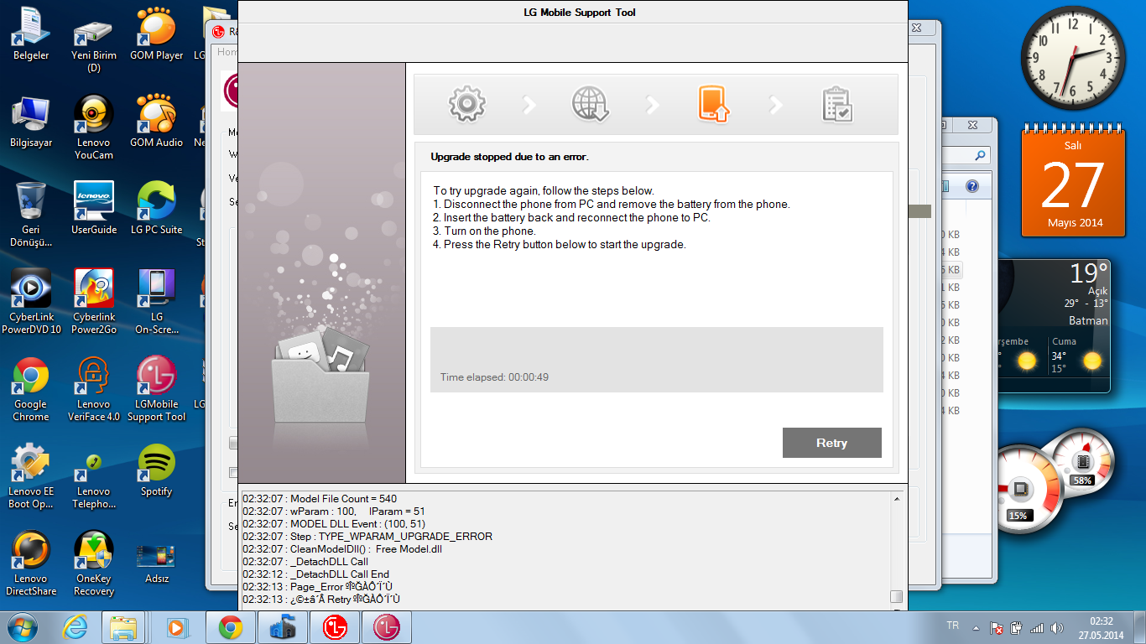This screenshot has height=644, width=1146.
Task: Launch GOM Player from the desktop
Action: (x=156, y=34)
